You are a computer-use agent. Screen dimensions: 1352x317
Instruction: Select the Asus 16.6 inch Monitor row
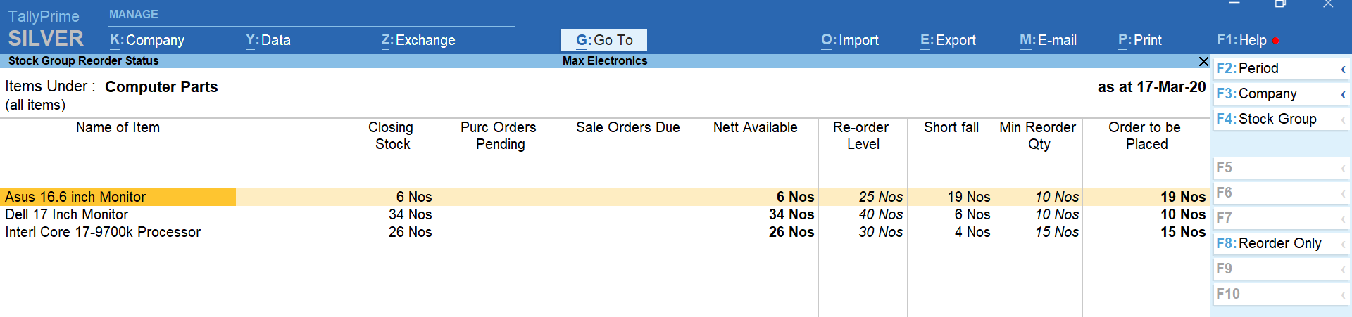(604, 197)
